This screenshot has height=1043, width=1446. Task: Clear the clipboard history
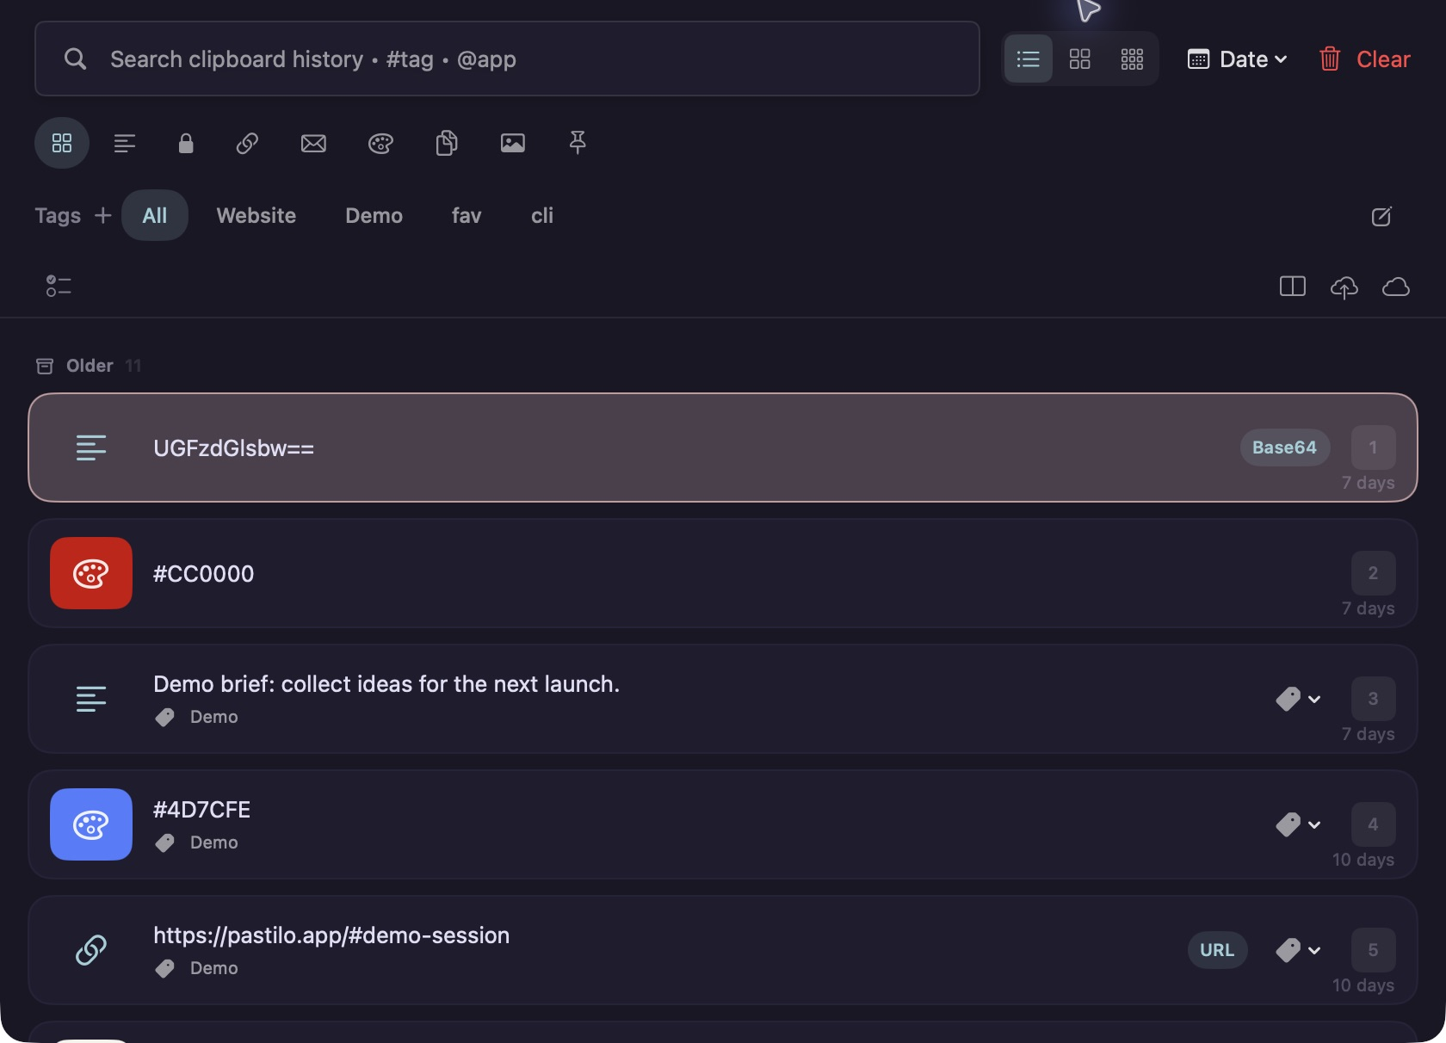[1364, 59]
